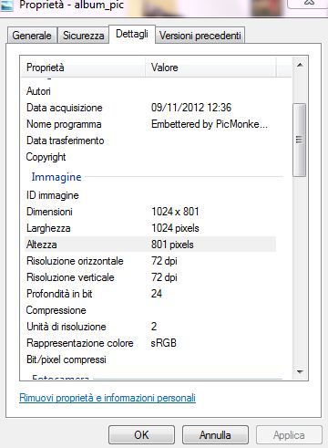Click the scrollbar up arrow
This screenshot has width=328, height=448.
300,65
